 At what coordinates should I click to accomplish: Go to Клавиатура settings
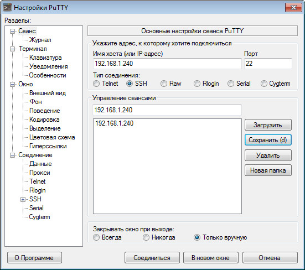[x=45, y=58]
